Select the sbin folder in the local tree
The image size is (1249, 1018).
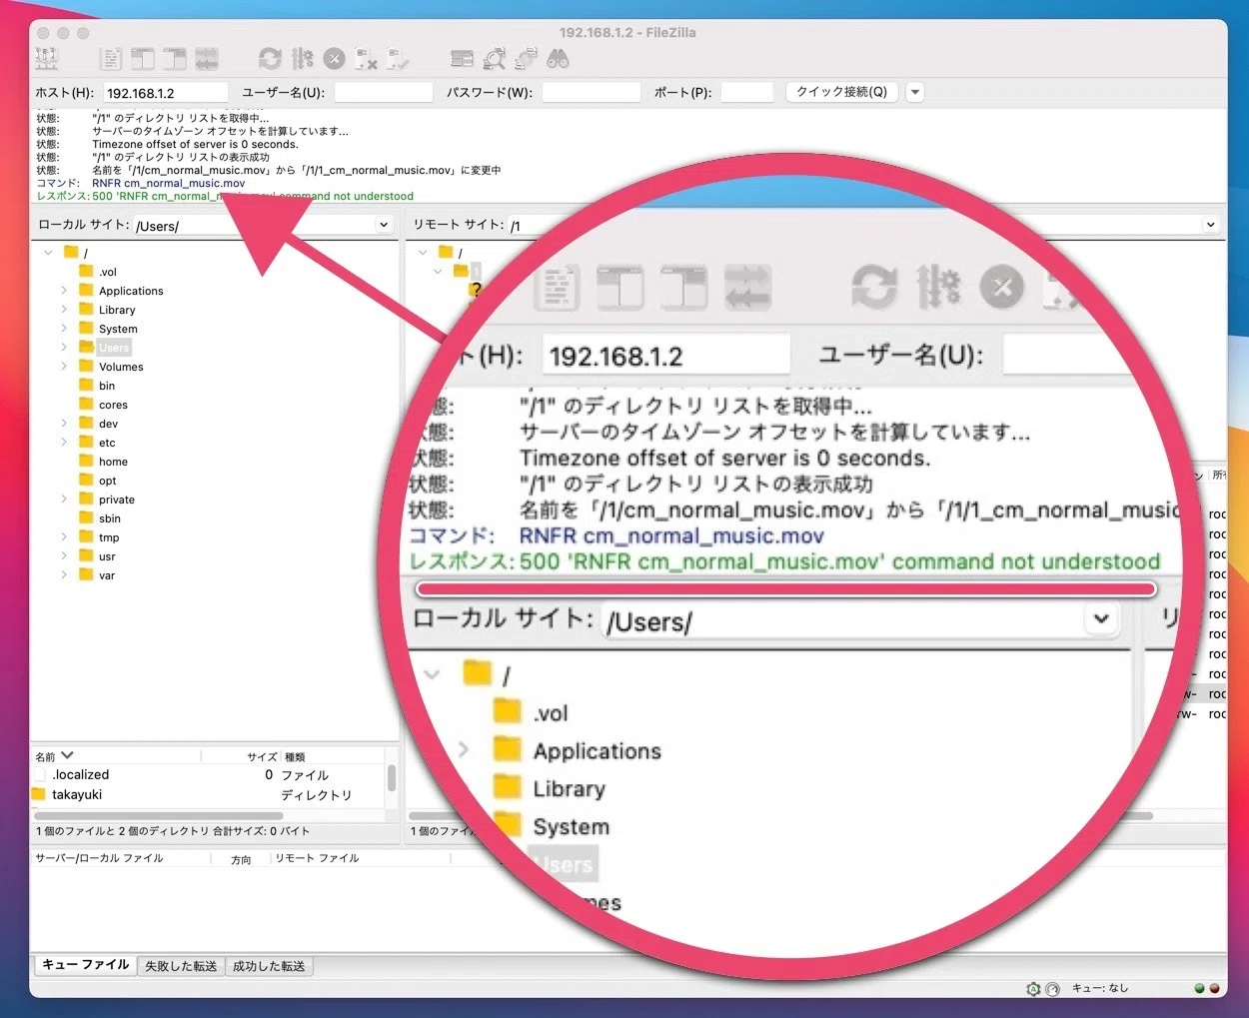pyautogui.click(x=110, y=518)
